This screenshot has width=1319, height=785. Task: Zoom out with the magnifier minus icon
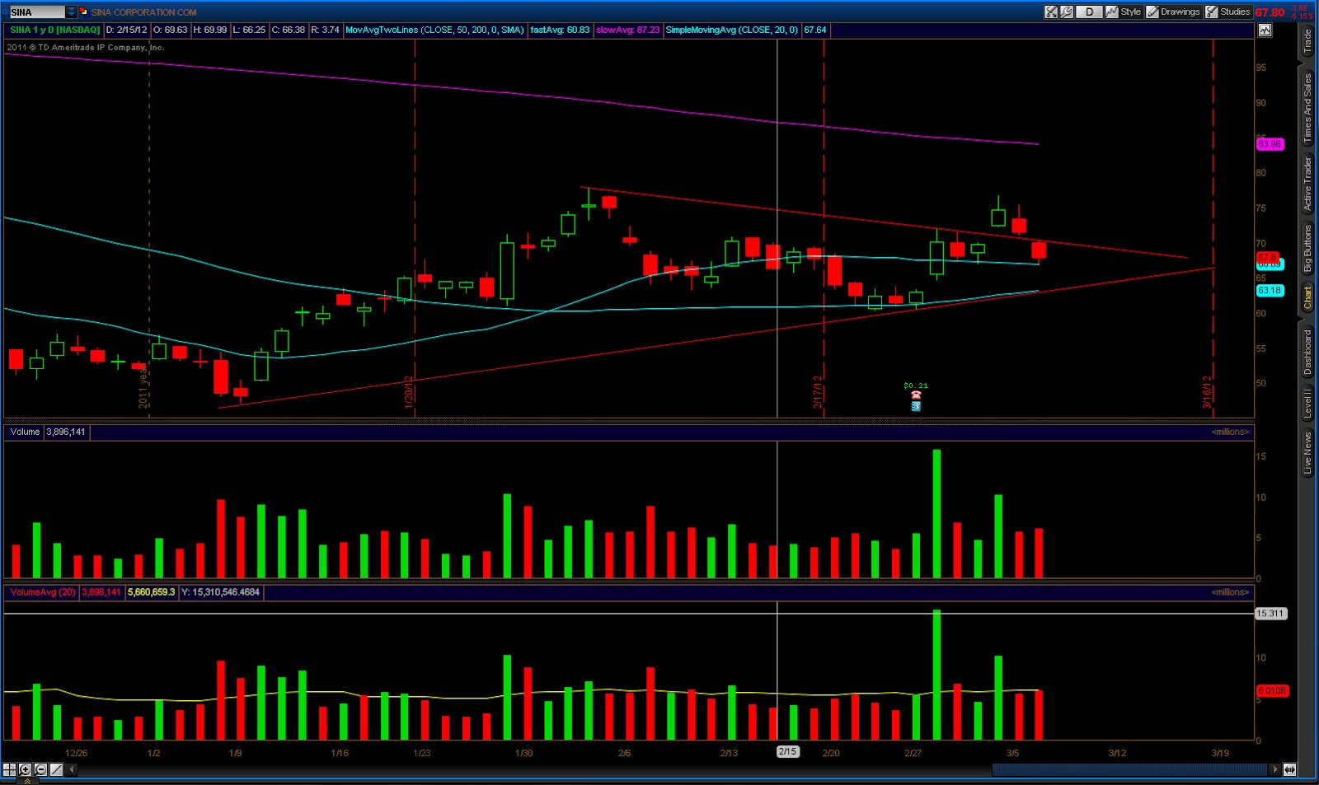coord(40,769)
